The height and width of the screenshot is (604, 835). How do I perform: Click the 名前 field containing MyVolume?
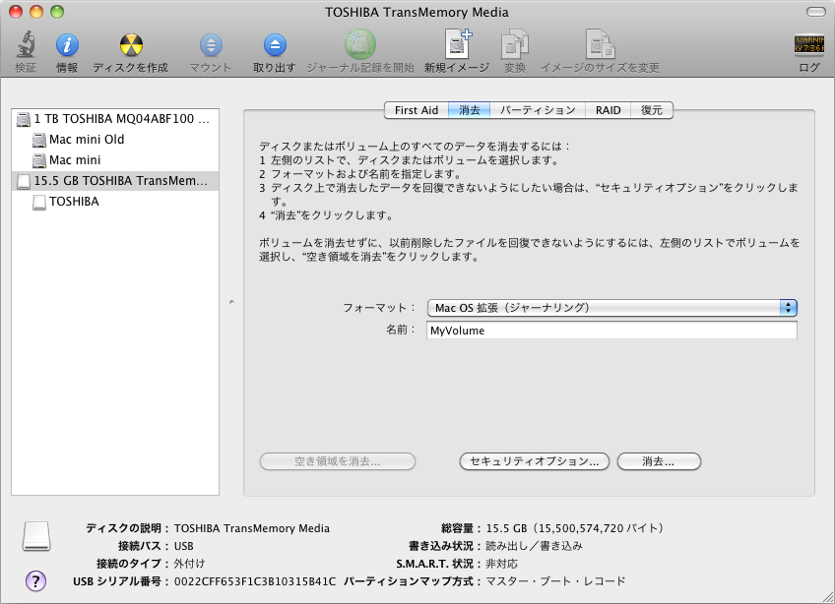pyautogui.click(x=611, y=331)
